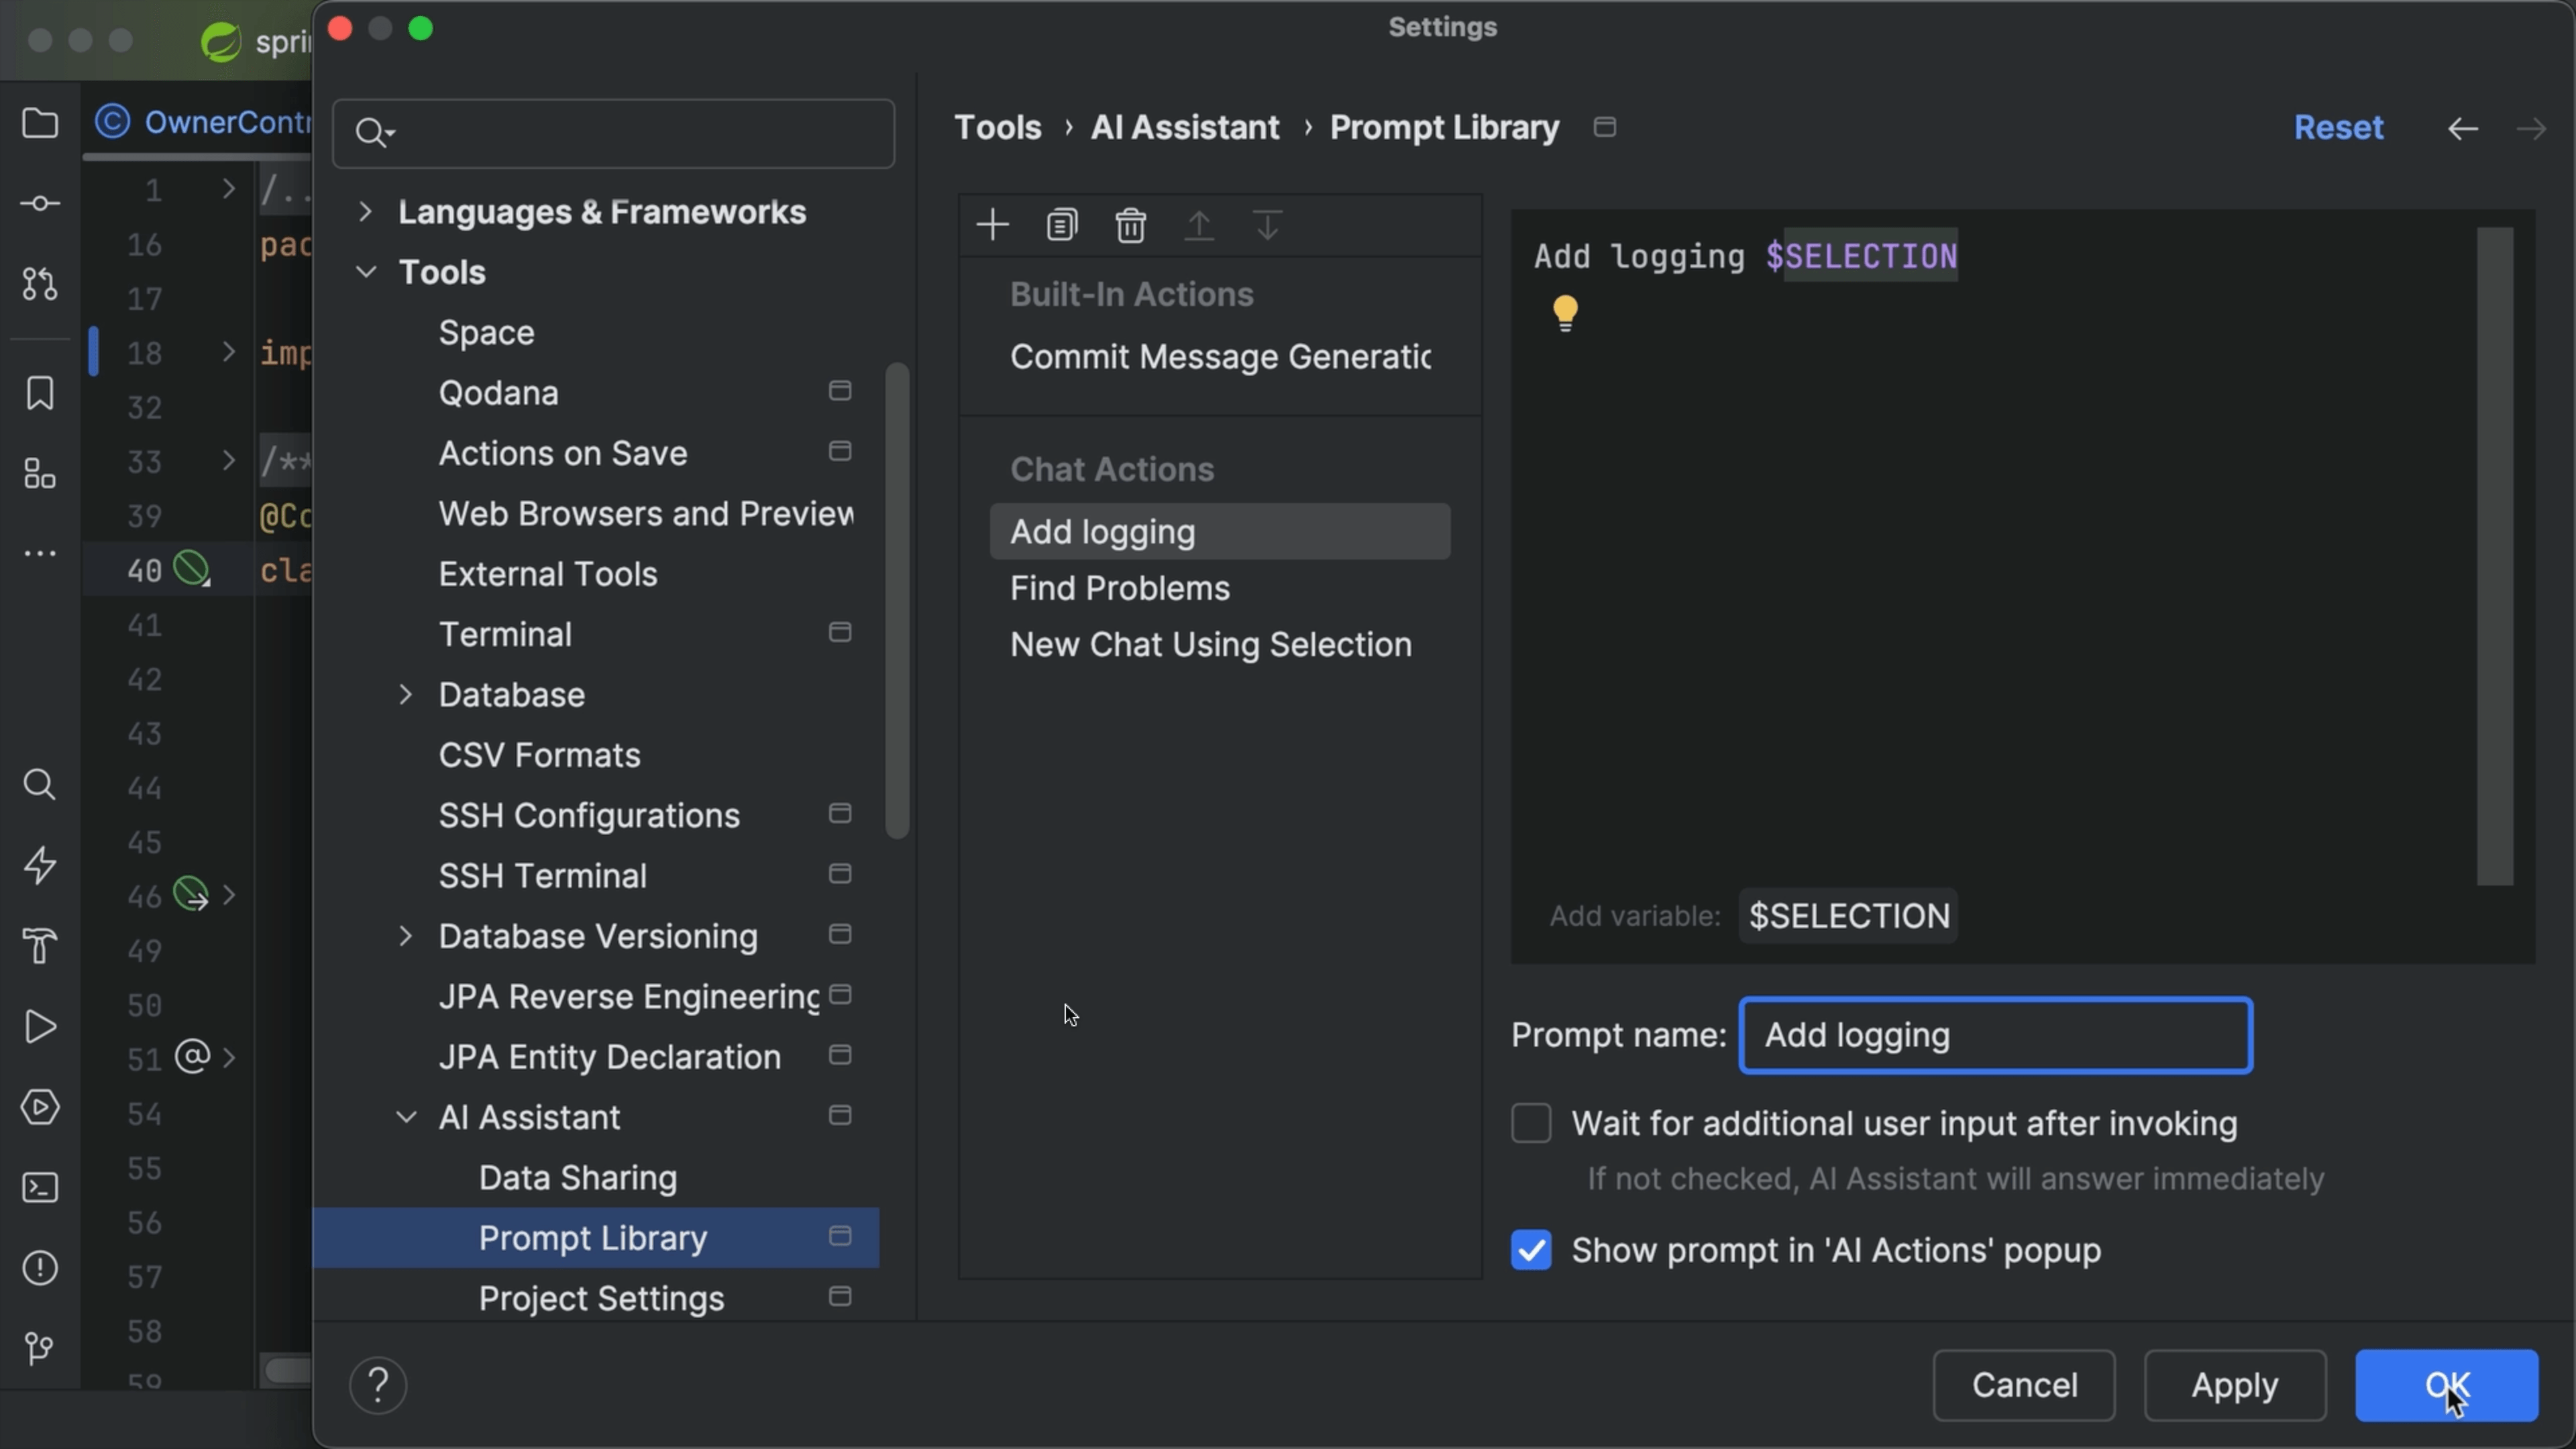Click the settings tree vertical scrollbar
The width and height of the screenshot is (2576, 1449).
(897, 600)
